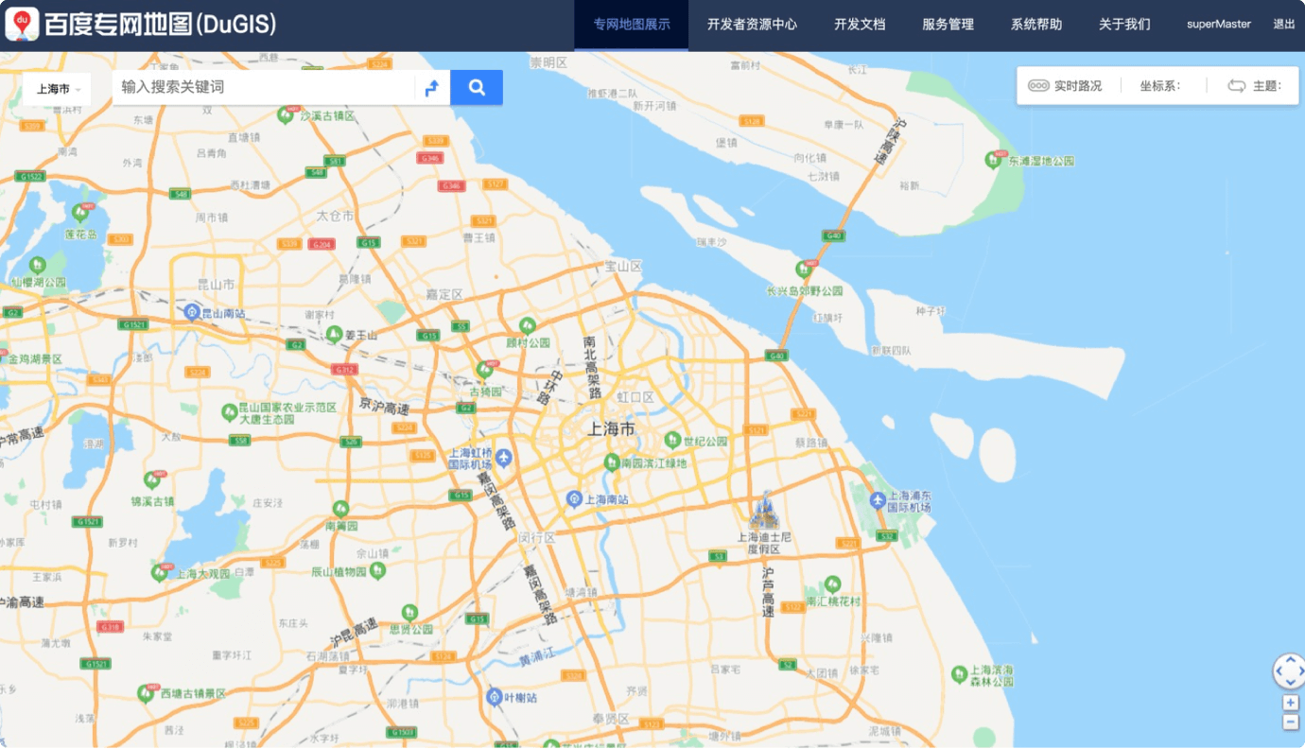Go to the 服务管理 tab
The width and height of the screenshot is (1305, 749).
tap(948, 25)
